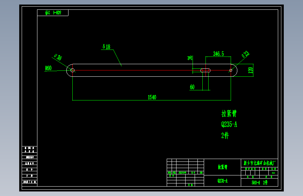Screen dimensions: 303x196
Task: Click the R60 radius label
Action: (x=48, y=68)
